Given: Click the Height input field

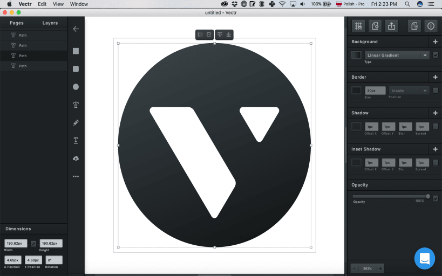Looking at the screenshot, I should click(51, 243).
